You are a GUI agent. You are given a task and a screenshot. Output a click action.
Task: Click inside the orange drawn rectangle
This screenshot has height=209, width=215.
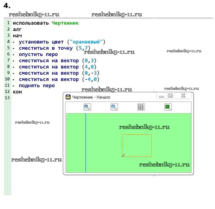click(x=137, y=145)
